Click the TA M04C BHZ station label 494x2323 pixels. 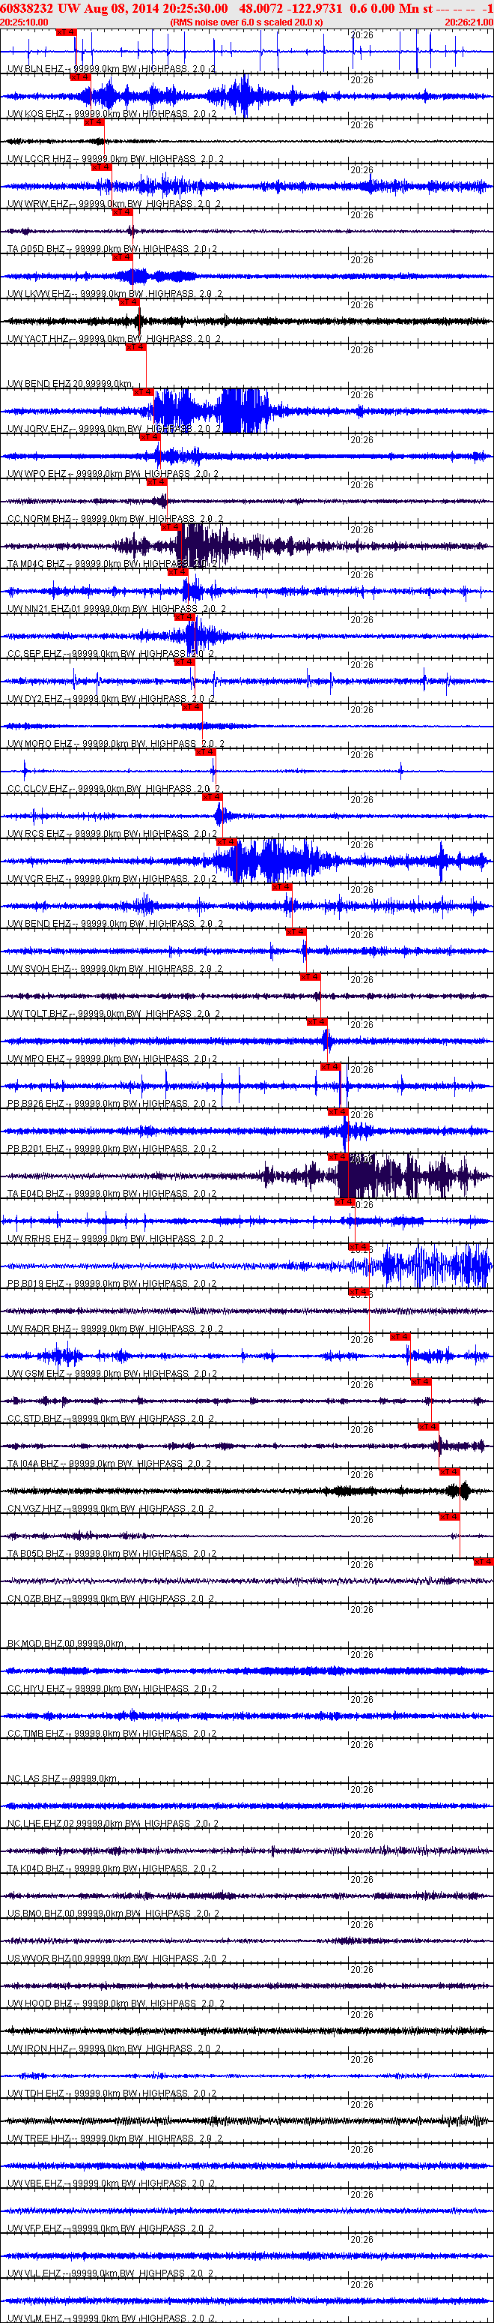pyautogui.click(x=112, y=565)
